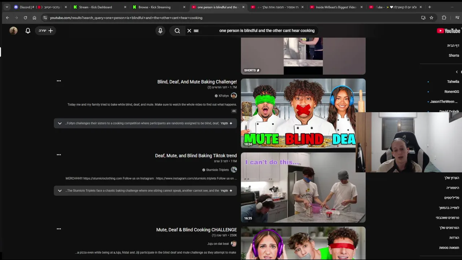This screenshot has height=260, width=462.
Task: Close the Inside MrBeast's Biggest Video tab
Action: (361, 7)
